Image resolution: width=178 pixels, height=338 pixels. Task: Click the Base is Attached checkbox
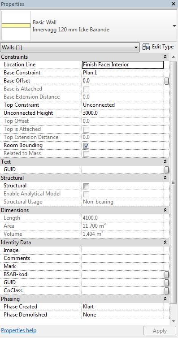click(x=86, y=89)
